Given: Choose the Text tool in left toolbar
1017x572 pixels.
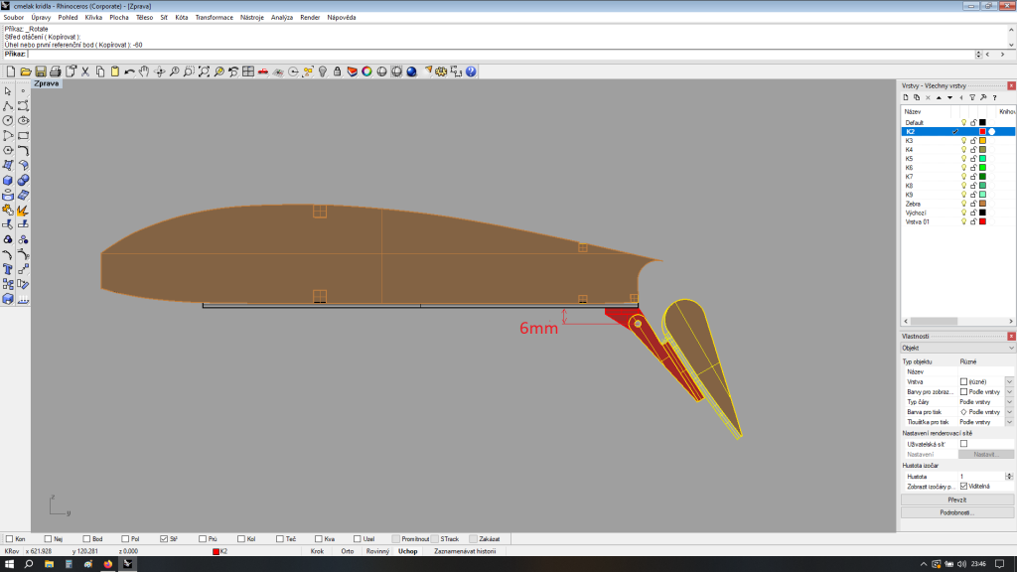Looking at the screenshot, I should click(x=8, y=269).
